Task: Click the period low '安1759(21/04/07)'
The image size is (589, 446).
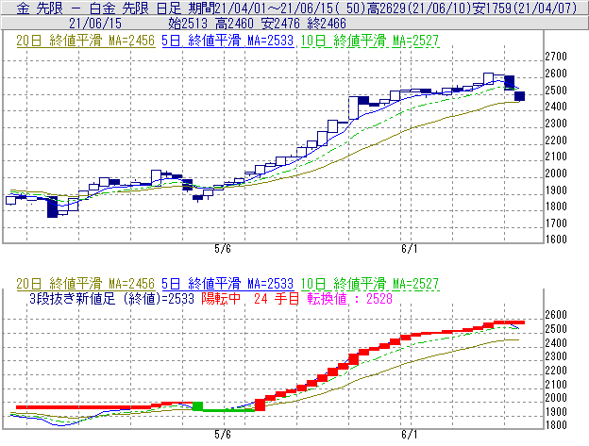Action: click(x=525, y=8)
